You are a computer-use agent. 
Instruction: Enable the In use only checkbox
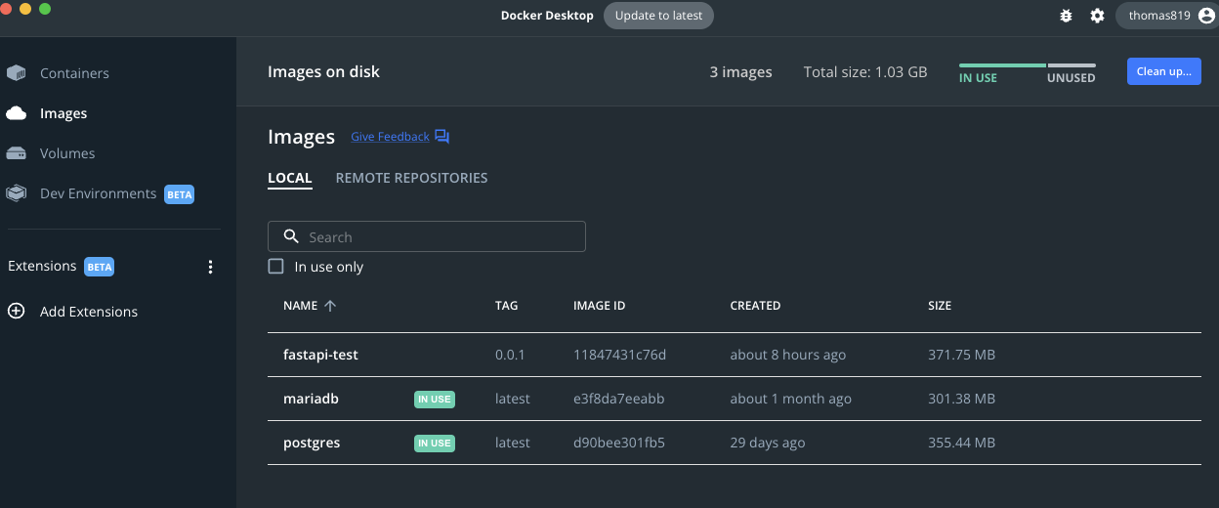click(276, 267)
